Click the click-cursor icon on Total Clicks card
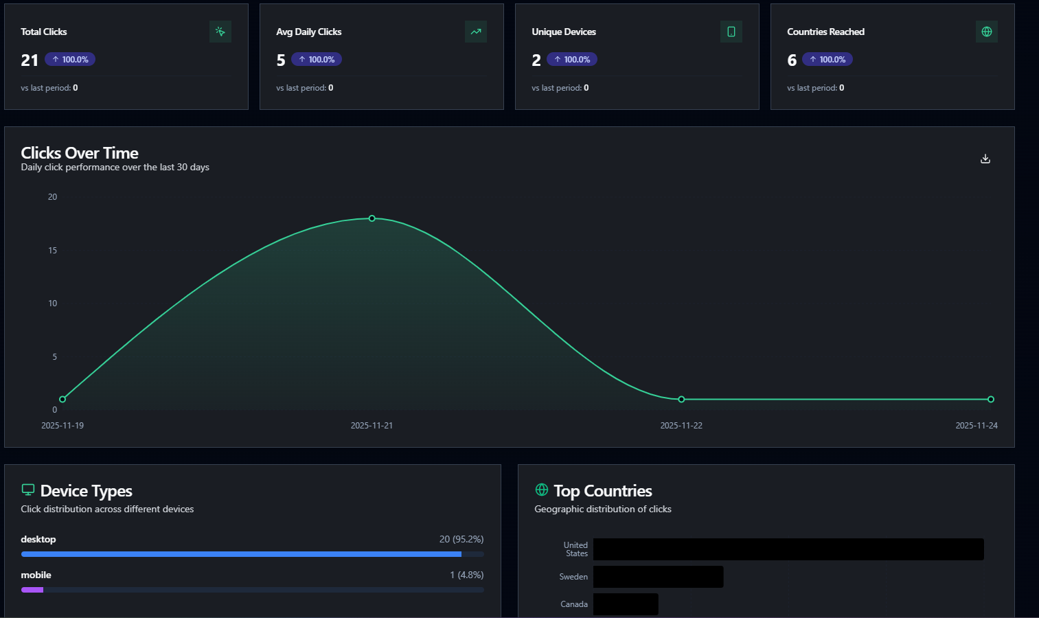Viewport: 1039px width, 618px height. 220,31
